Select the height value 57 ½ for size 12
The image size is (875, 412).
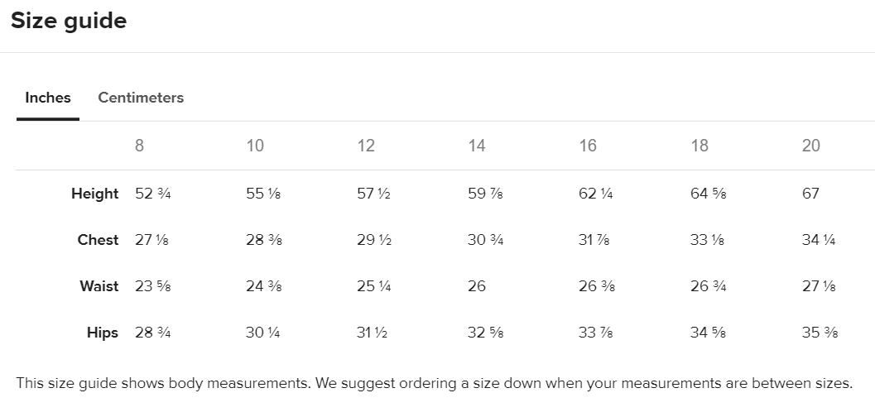(x=374, y=194)
